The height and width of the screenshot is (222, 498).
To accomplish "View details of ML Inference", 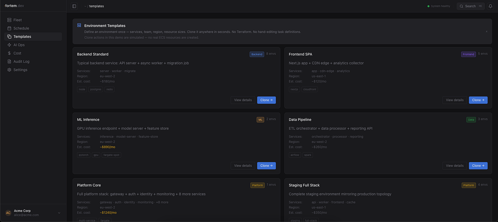I will pyautogui.click(x=243, y=165).
